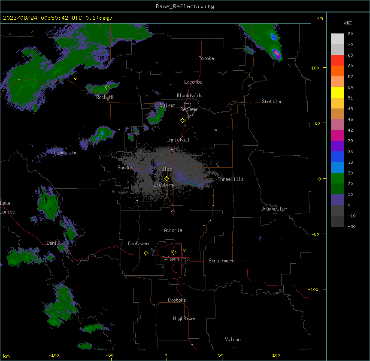Click the Innisfail city label

pos(178,140)
